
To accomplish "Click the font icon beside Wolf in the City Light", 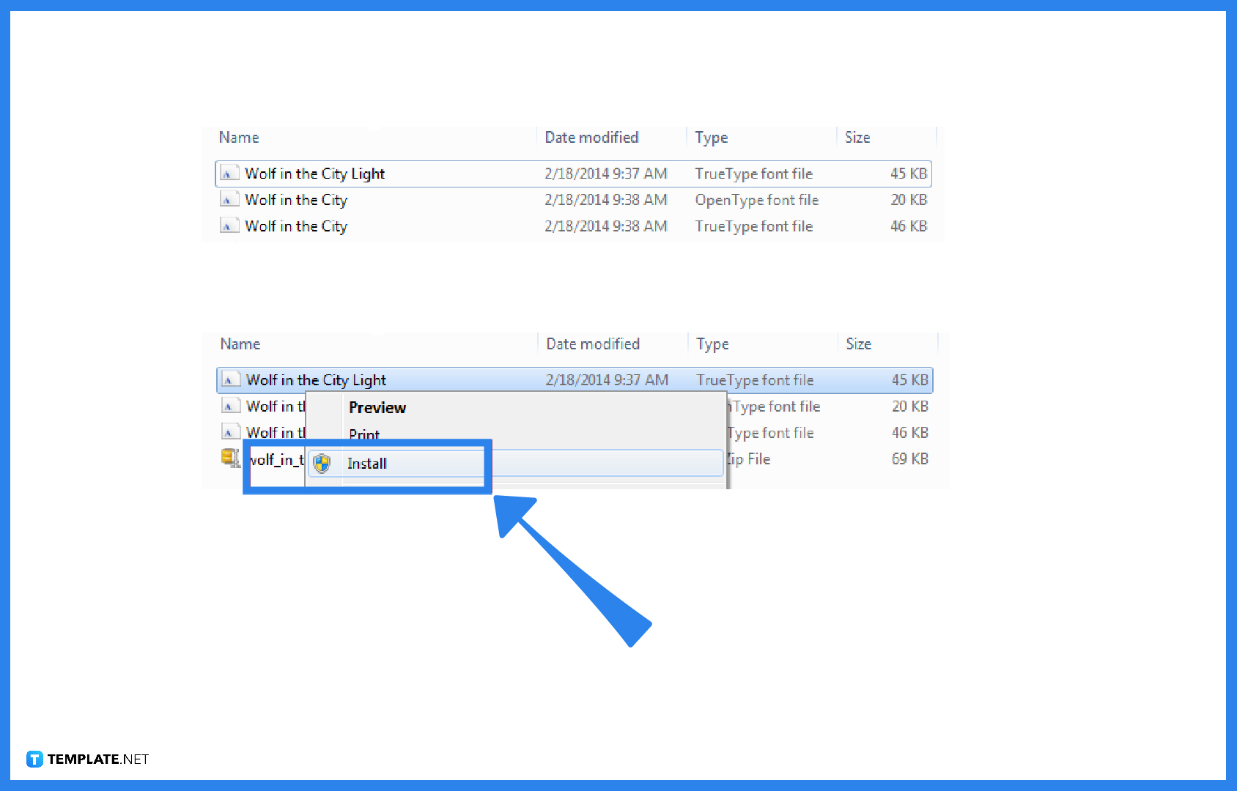I will [x=230, y=173].
